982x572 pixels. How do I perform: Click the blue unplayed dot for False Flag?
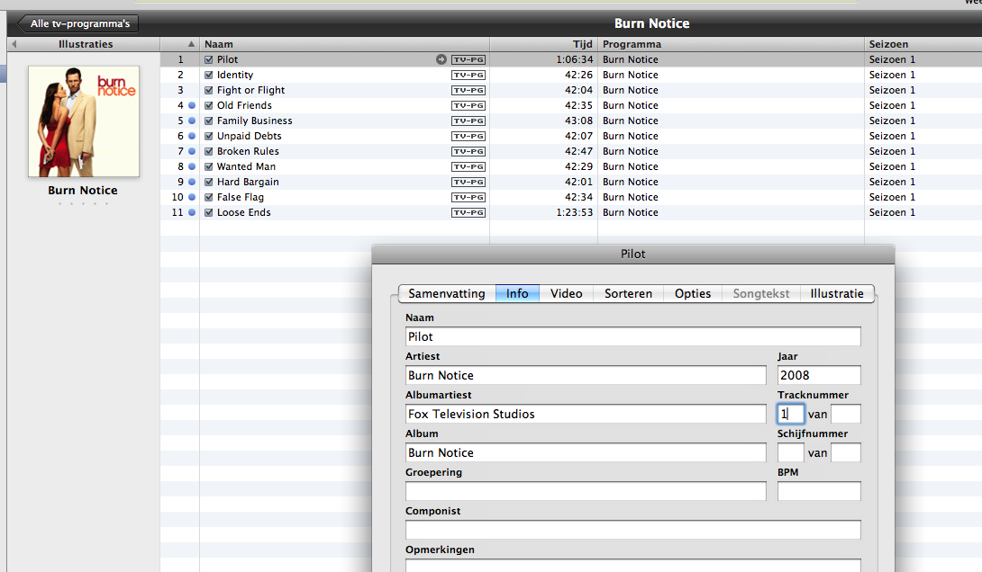[x=192, y=197]
